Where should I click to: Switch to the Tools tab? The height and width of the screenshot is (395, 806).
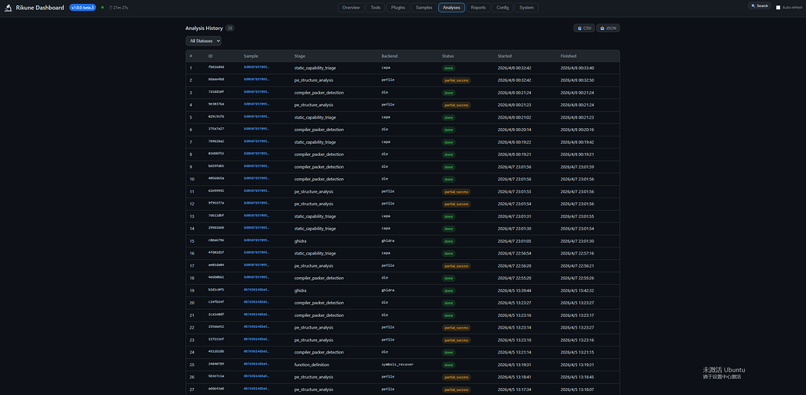tap(375, 8)
